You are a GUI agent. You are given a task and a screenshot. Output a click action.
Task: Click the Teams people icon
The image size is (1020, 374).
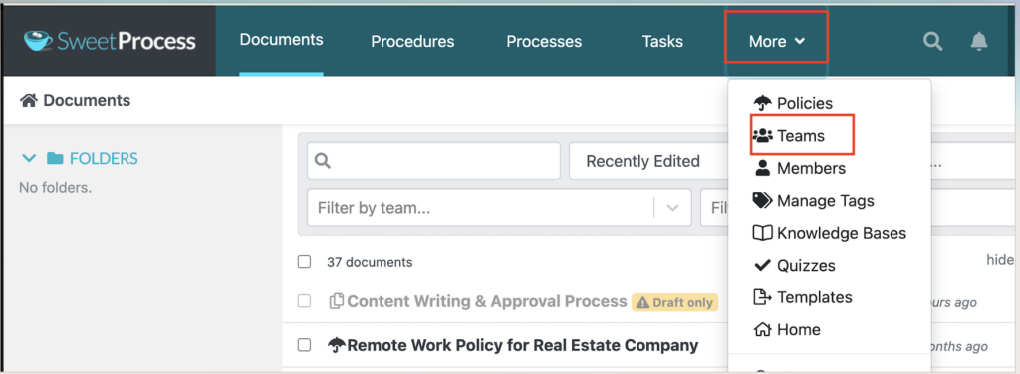762,136
